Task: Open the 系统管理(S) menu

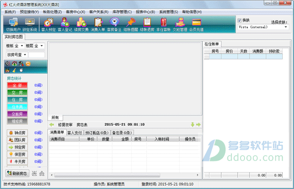Action: click(x=169, y=12)
